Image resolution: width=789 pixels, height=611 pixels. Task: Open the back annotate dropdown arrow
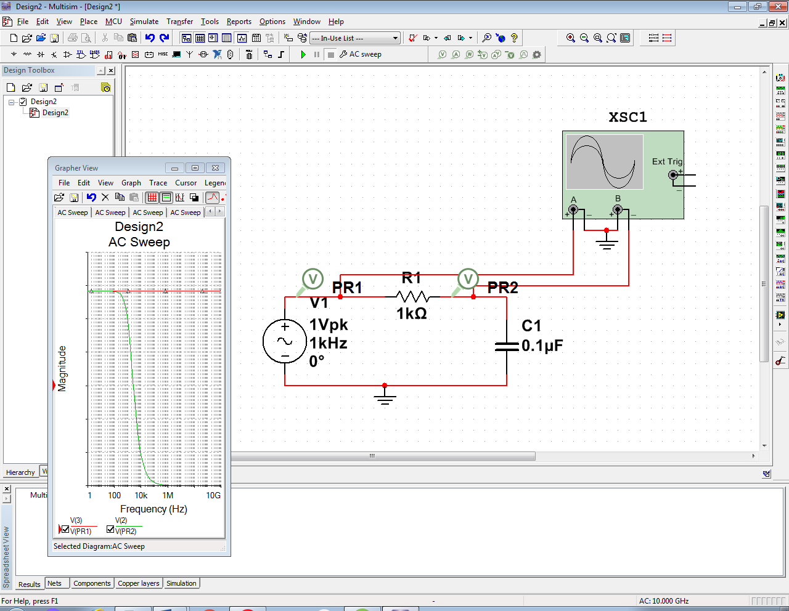point(436,38)
